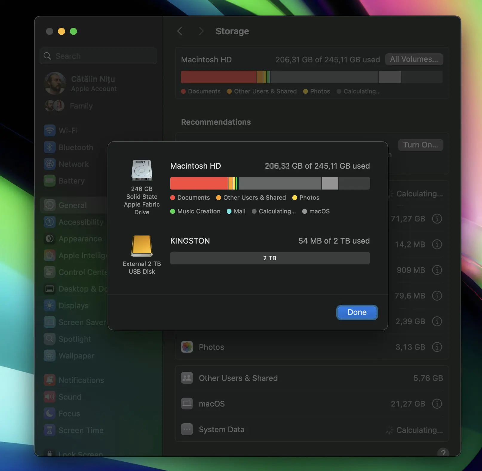The image size is (482, 471).
Task: Show info for the 2,39 GB row
Action: pos(437,321)
